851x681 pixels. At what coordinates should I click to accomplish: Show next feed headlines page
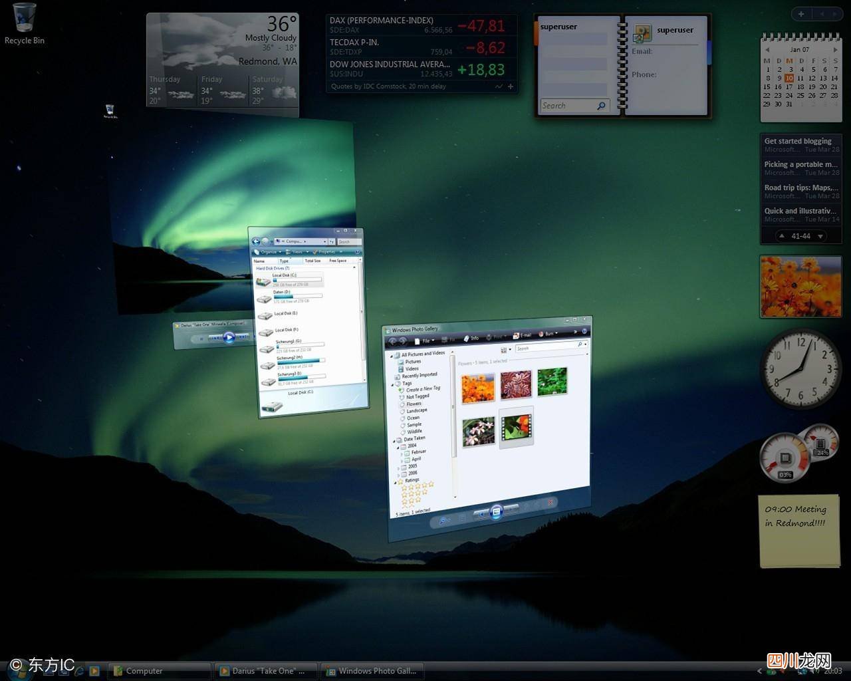coord(820,236)
